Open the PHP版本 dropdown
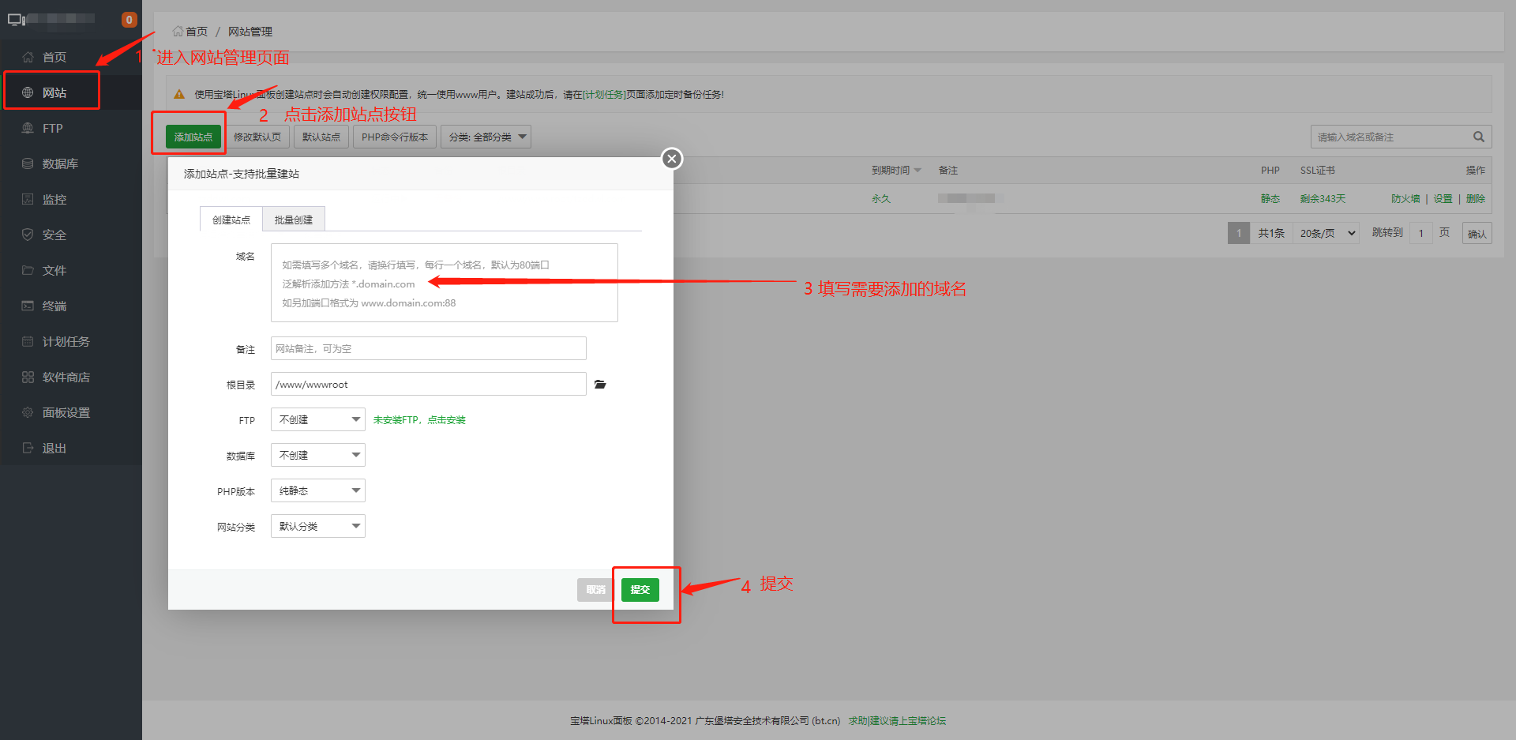 pos(318,490)
